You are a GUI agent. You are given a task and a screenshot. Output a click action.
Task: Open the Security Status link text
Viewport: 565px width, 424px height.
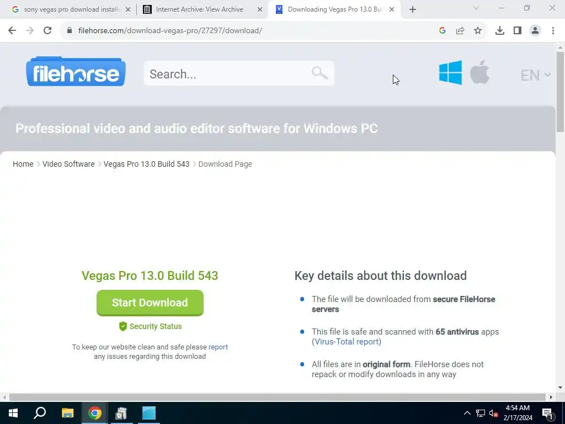click(156, 326)
